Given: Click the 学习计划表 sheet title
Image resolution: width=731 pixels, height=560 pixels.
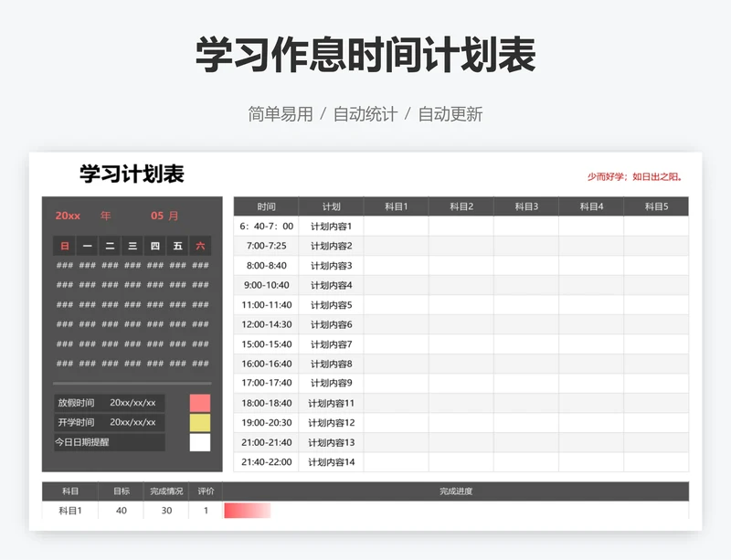Looking at the screenshot, I should pos(132,174).
